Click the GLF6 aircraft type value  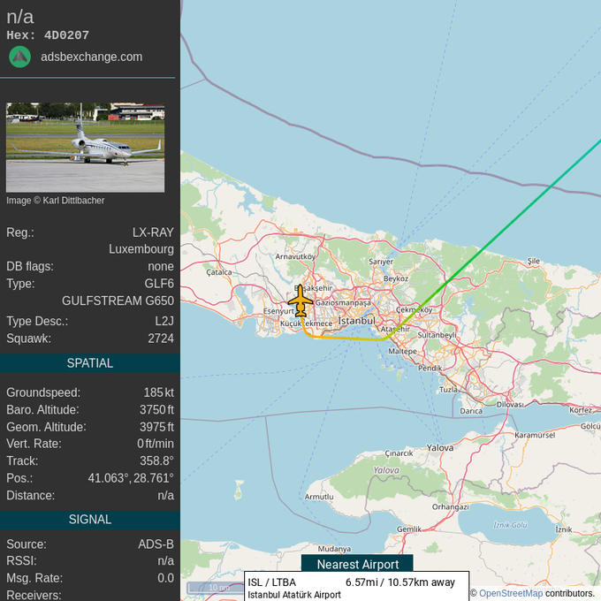(x=159, y=284)
